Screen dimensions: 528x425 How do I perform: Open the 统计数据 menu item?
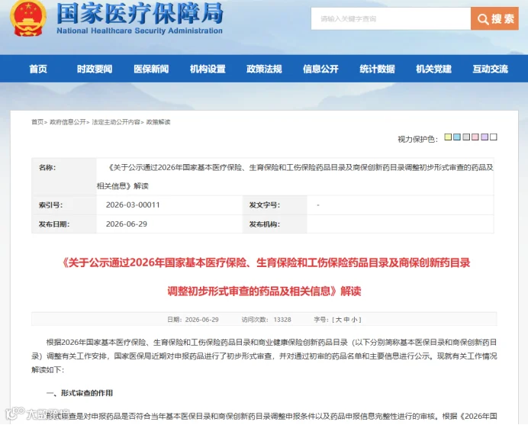pyautogui.click(x=377, y=69)
